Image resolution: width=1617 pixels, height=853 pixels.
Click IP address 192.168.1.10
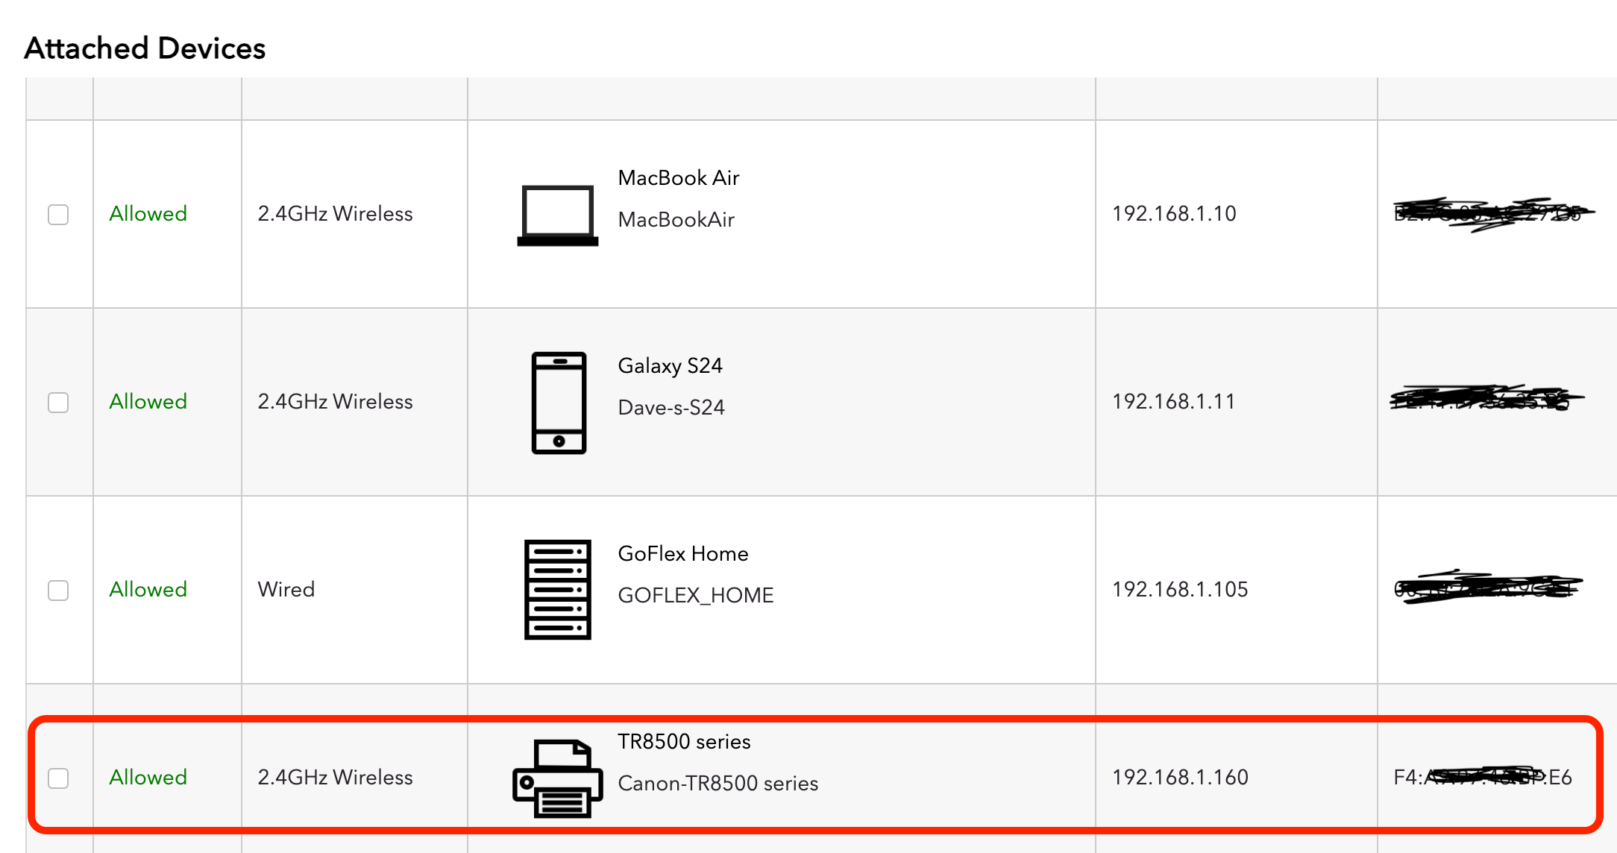click(x=1174, y=214)
